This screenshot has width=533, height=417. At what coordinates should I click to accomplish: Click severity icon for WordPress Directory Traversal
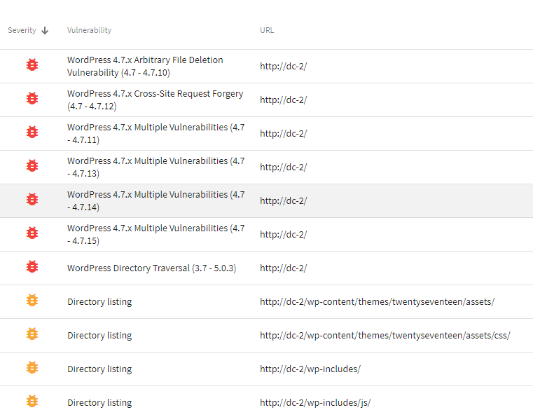tap(32, 267)
